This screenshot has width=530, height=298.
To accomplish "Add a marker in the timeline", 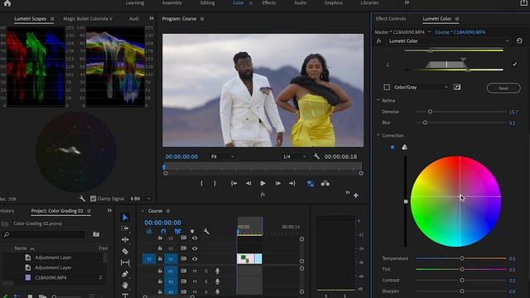I will [x=192, y=232].
